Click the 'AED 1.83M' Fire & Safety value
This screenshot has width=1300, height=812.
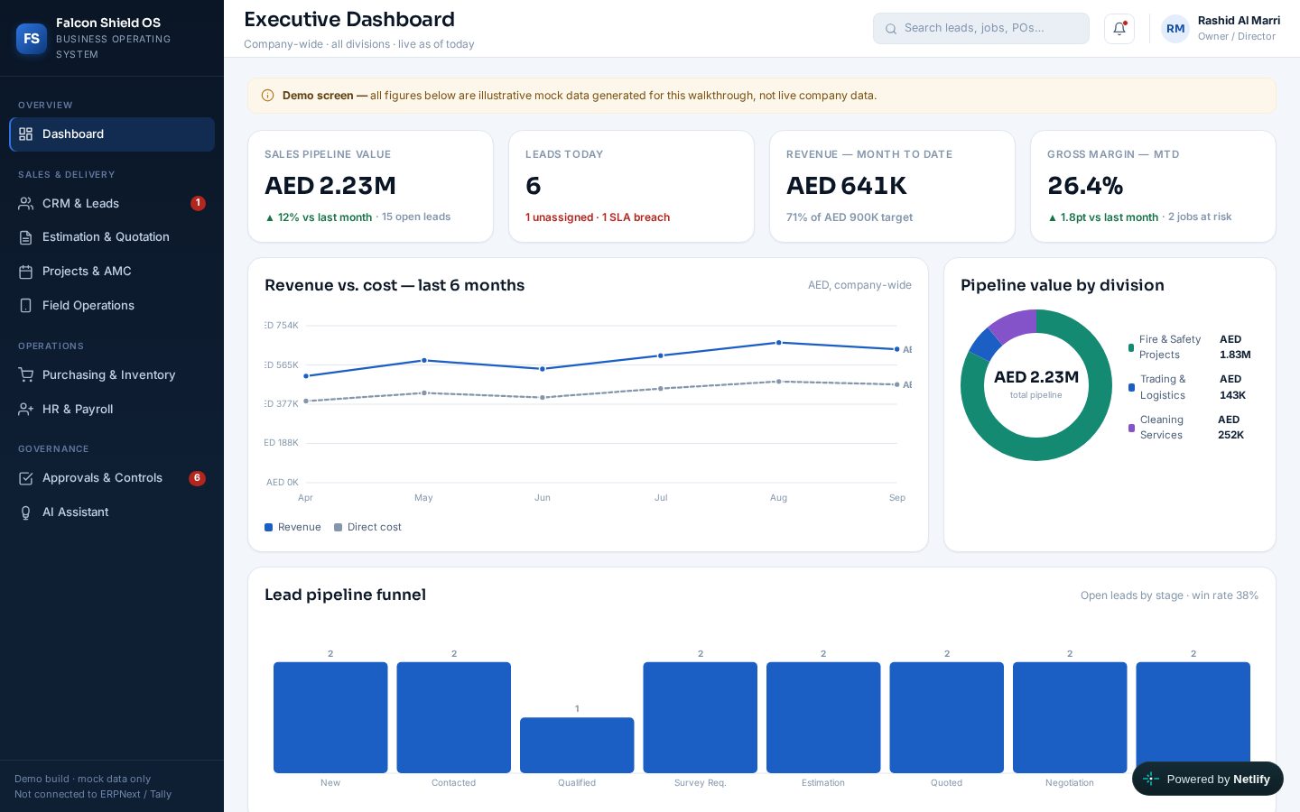click(1235, 347)
